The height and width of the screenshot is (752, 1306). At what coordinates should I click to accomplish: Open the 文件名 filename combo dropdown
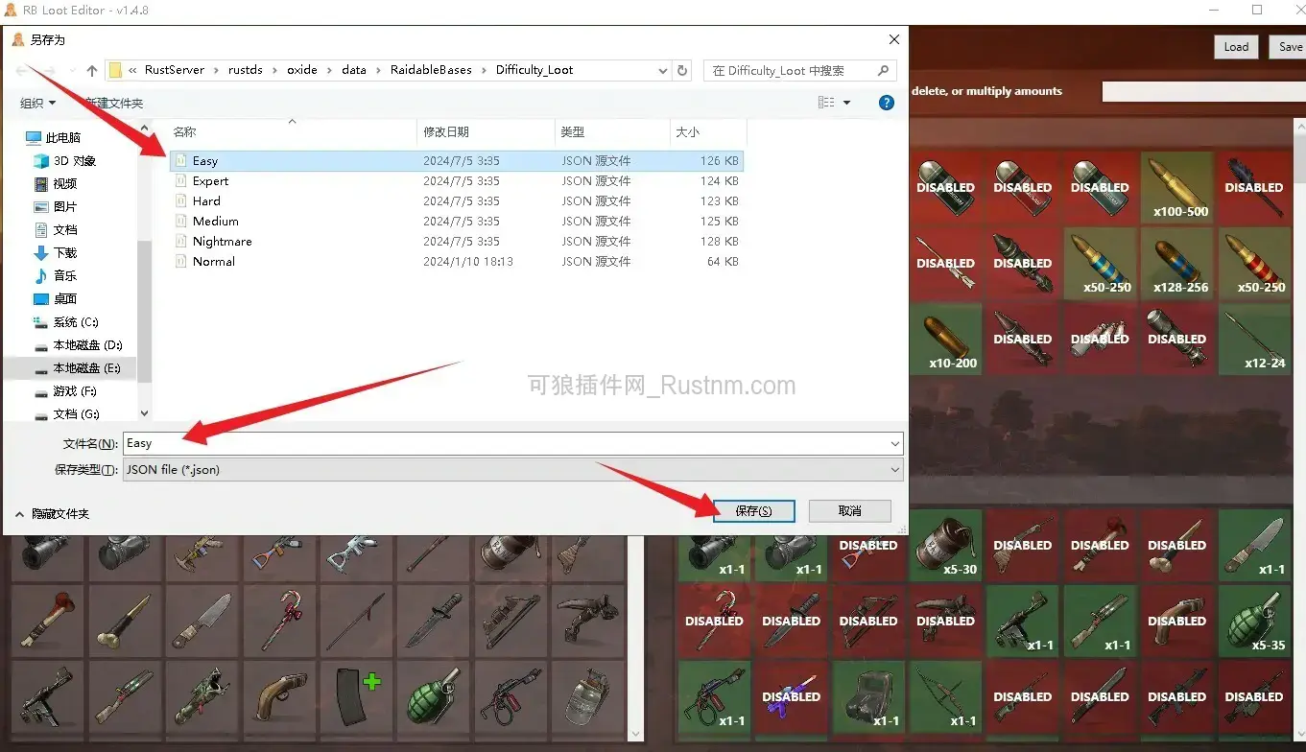click(894, 443)
